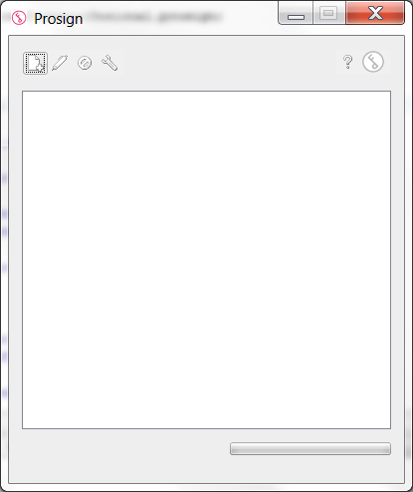
Task: Click the round verify signature icon
Action: coord(85,63)
